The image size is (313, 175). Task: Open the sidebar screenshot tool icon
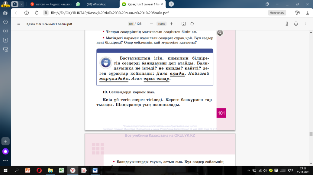point(5,49)
